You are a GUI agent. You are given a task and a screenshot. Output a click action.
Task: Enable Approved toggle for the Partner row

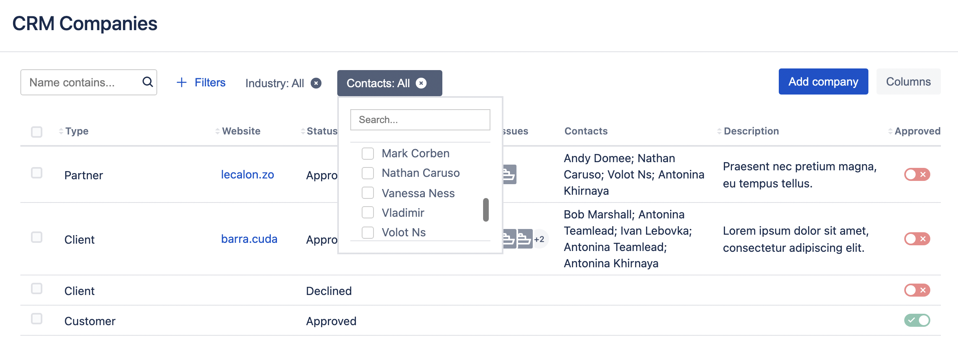(x=917, y=174)
